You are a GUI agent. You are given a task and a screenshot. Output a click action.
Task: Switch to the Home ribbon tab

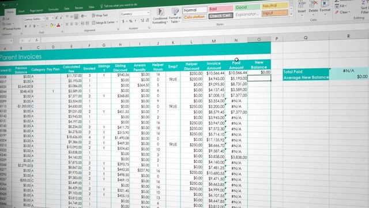[x=10, y=12]
